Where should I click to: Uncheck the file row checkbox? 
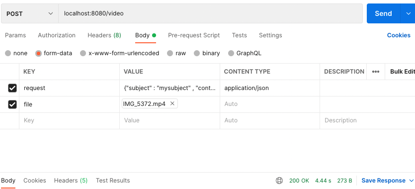tap(12, 104)
